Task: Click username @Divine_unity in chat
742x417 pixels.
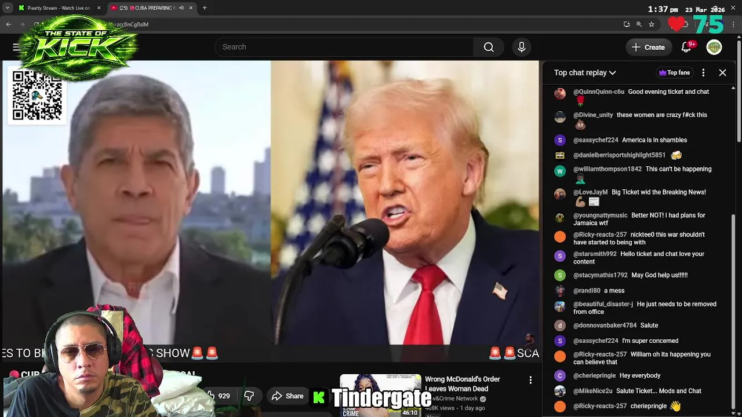Action: [x=593, y=115]
